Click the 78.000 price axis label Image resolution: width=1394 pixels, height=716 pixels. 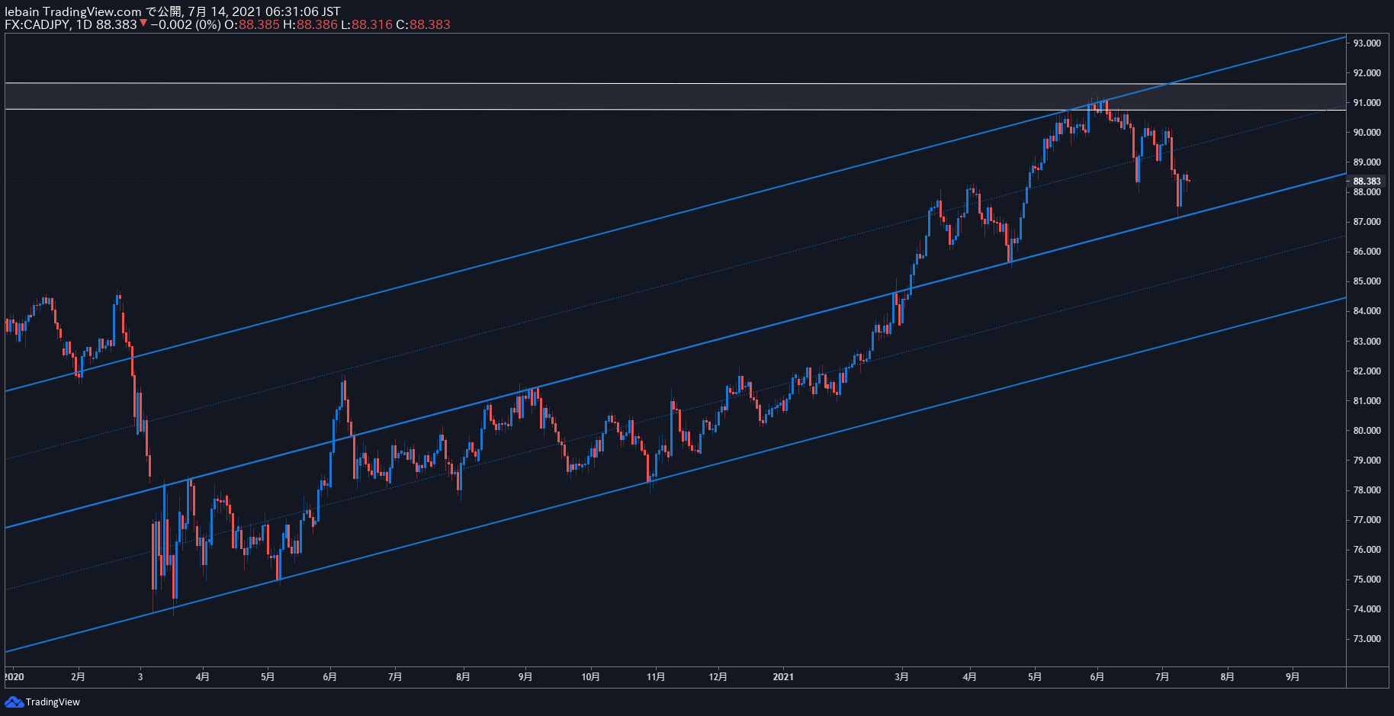[1367, 490]
